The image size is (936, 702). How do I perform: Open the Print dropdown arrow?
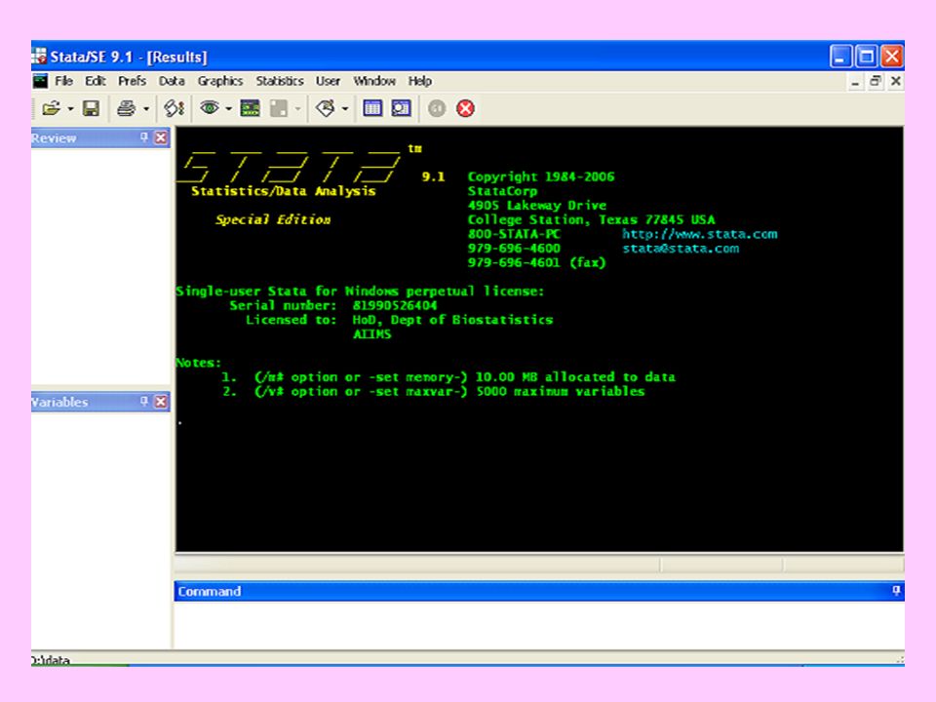145,108
